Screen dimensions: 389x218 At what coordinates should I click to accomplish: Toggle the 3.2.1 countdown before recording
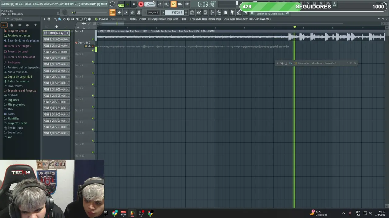[173, 4]
